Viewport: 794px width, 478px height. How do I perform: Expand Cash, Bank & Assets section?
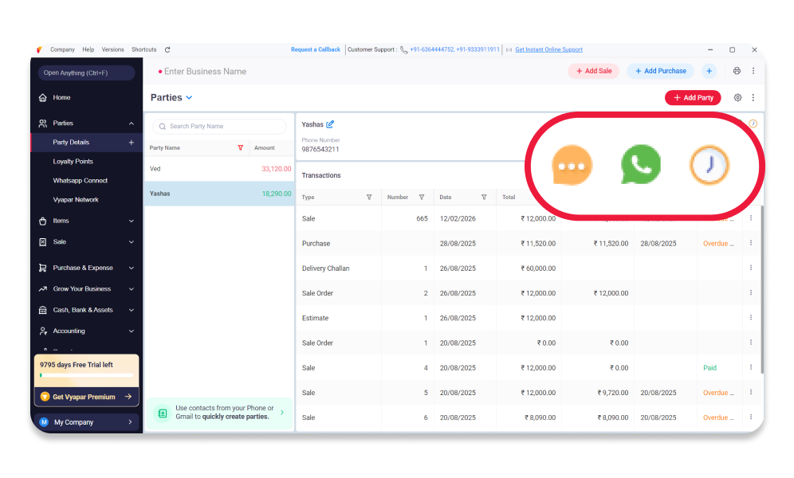click(131, 310)
